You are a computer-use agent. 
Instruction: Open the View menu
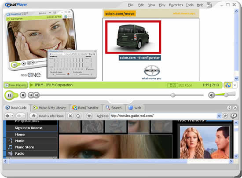click(151, 5)
